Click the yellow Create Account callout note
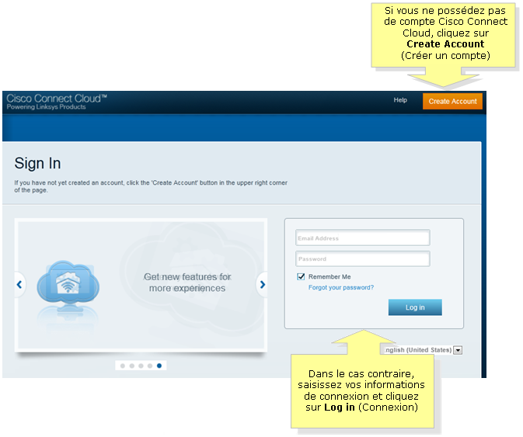Image resolution: width=523 pixels, height=437 pixels. coord(445,33)
